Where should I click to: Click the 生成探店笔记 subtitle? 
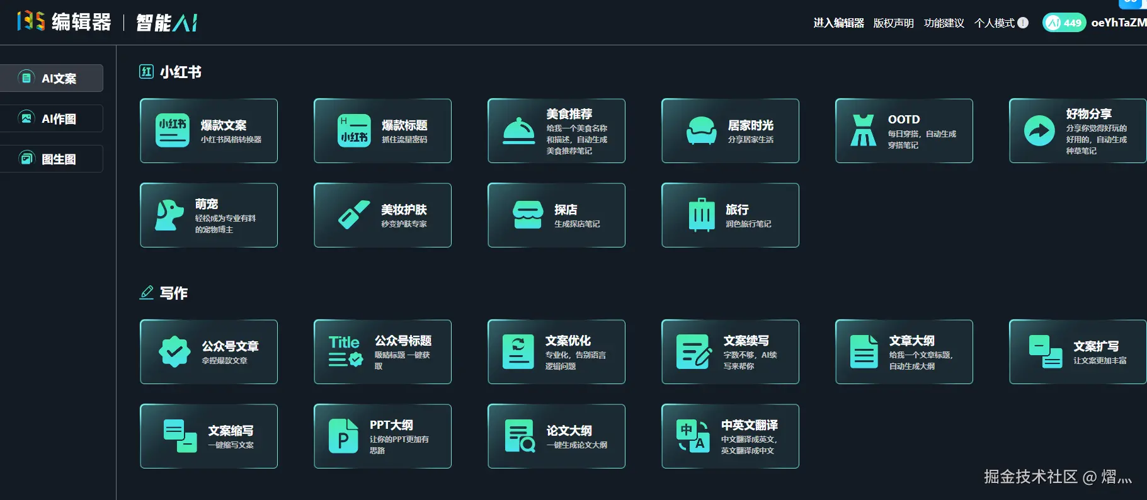pyautogui.click(x=577, y=224)
